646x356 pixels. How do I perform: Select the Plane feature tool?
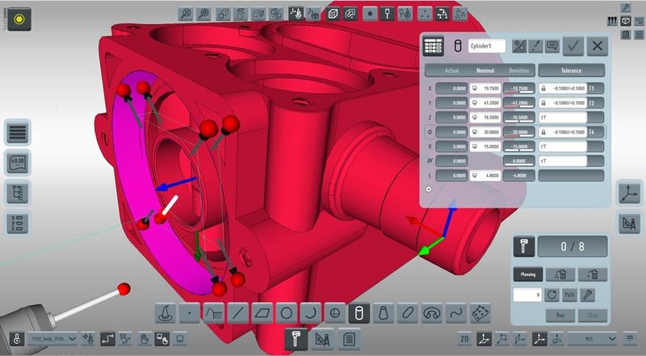(x=262, y=313)
